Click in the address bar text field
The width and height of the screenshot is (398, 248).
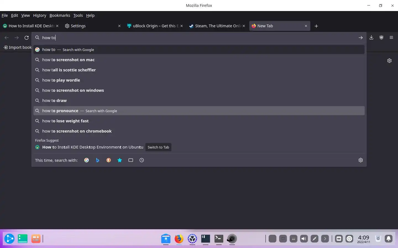pos(199,37)
